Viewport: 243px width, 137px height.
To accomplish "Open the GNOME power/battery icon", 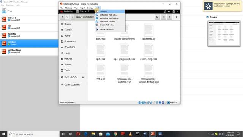I will (174, 11).
